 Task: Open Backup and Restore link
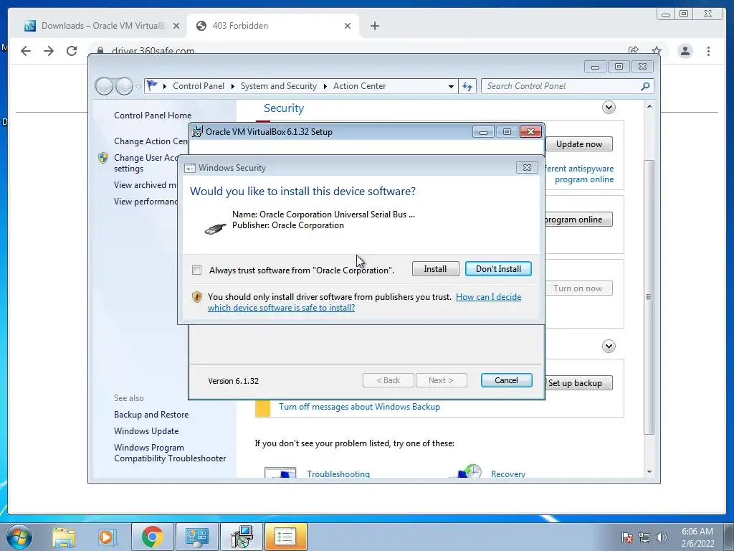(x=151, y=415)
